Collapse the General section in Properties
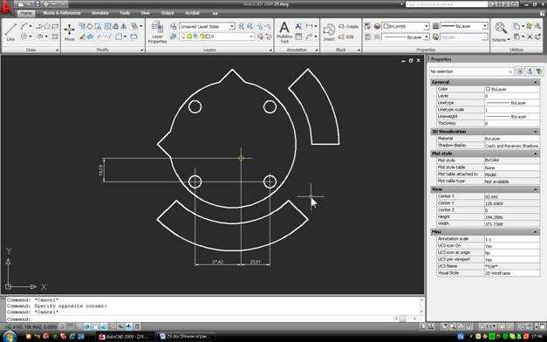 pos(536,82)
